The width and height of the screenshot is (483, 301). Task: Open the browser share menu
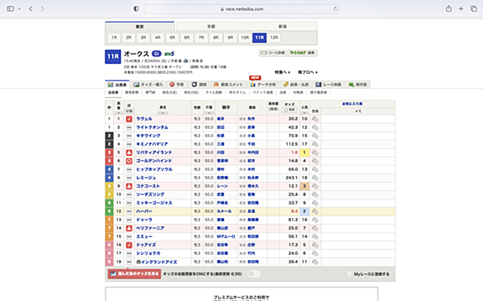448,9
